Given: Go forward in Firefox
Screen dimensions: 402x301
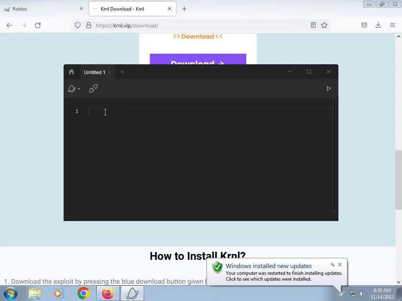Looking at the screenshot, I should coord(24,25).
